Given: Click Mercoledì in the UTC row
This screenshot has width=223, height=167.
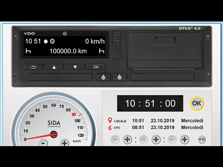Looking at the screenshot, I should point(192,127).
